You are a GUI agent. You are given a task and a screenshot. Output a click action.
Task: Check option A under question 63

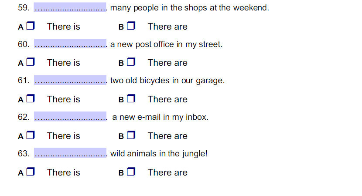pyautogui.click(x=30, y=172)
